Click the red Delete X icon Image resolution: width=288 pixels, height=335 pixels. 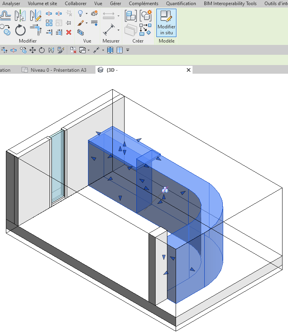(x=69, y=32)
